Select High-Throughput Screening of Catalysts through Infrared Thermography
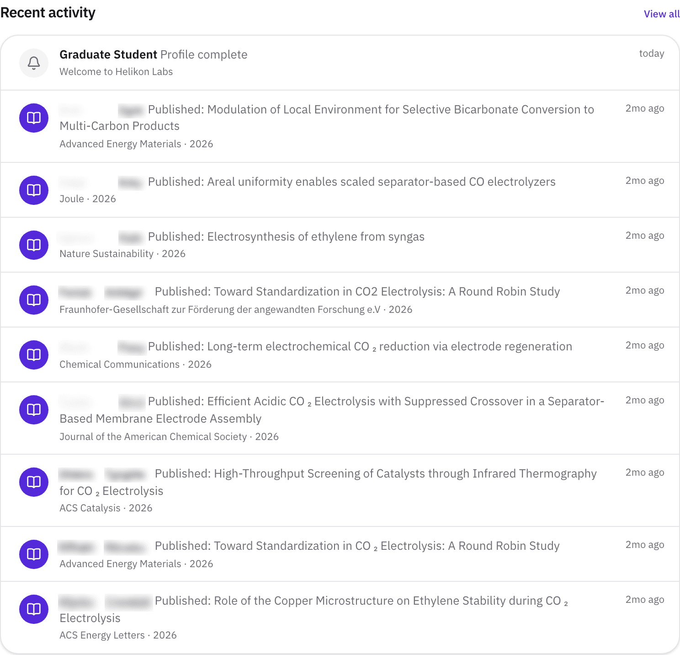The width and height of the screenshot is (680, 655). [328, 482]
